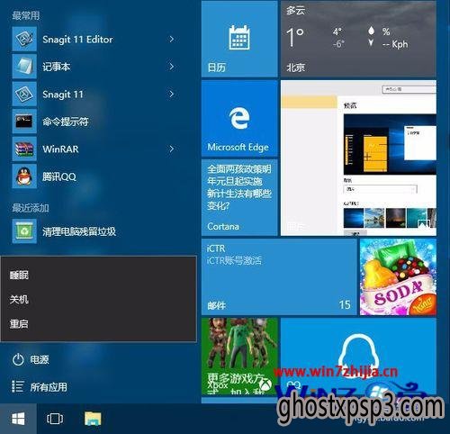Click the 清理电脑残留垃圾 recycle icon
Screen dimensions: 450x434
pyautogui.click(x=24, y=231)
